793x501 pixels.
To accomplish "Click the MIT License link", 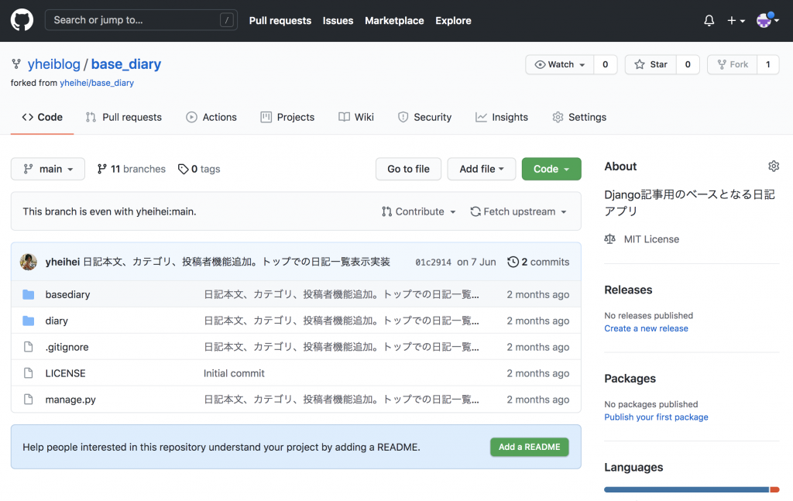I will pyautogui.click(x=651, y=239).
